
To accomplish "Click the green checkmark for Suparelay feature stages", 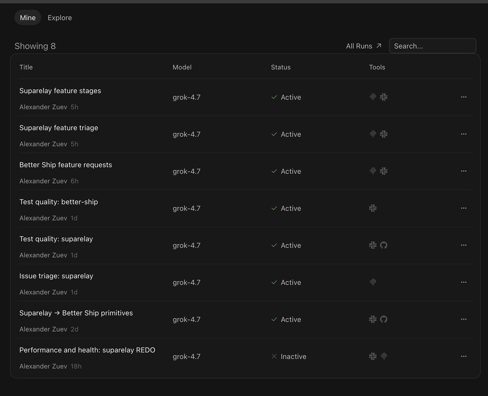I will coord(274,97).
